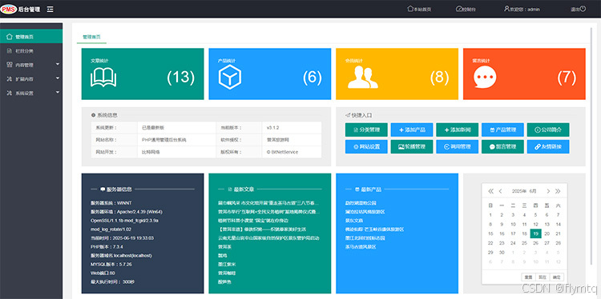Click the article count (13)

[180, 78]
